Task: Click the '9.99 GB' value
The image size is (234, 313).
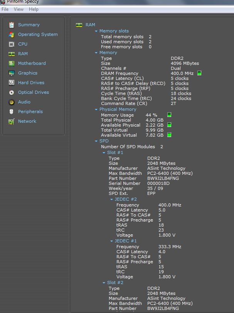Action: [x=155, y=130]
